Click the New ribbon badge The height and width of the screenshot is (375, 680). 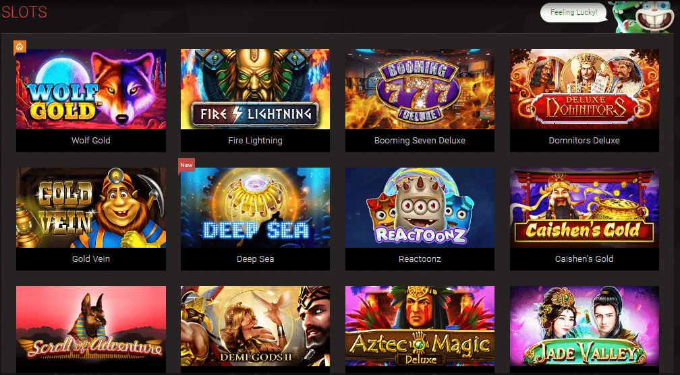click(x=186, y=166)
